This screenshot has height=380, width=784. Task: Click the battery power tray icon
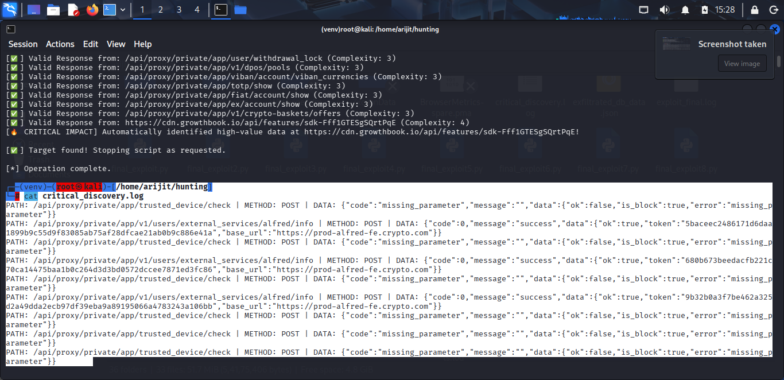click(705, 10)
